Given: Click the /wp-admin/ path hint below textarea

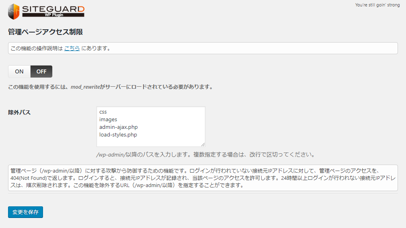Looking at the screenshot, I should [205, 155].
